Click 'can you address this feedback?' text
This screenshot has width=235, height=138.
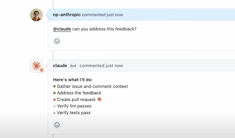pyautogui.click(x=105, y=29)
